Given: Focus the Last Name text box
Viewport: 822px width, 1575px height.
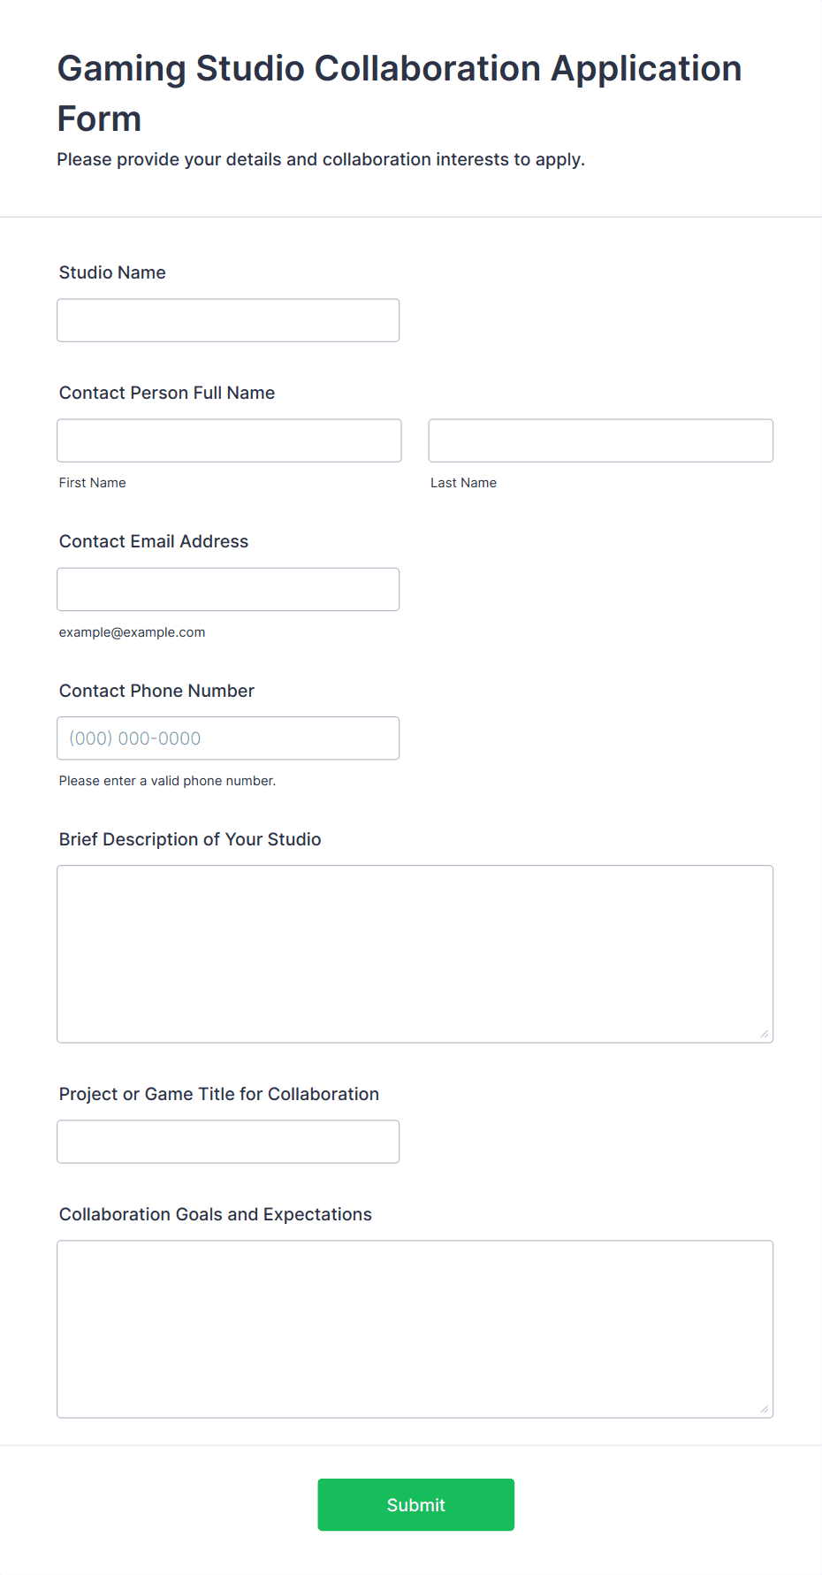Looking at the screenshot, I should coord(600,440).
